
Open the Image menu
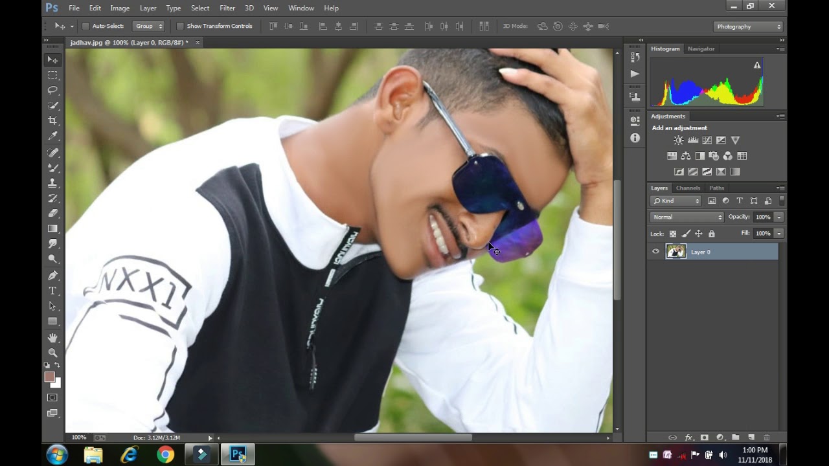pyautogui.click(x=120, y=8)
